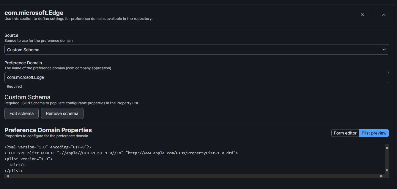
Task: Click the "</plist>" closing tag line
Action: pos(14,171)
